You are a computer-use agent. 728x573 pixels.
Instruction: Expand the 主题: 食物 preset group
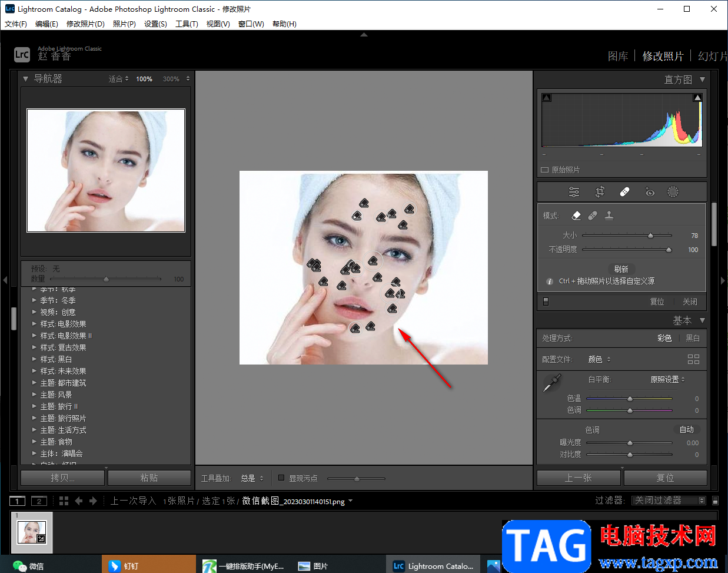[x=34, y=442]
